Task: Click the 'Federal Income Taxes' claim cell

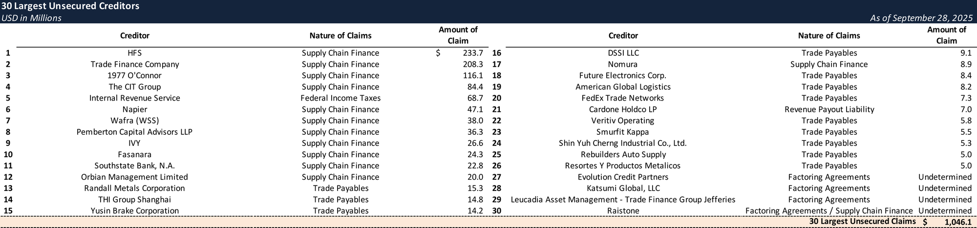Action: click(340, 98)
